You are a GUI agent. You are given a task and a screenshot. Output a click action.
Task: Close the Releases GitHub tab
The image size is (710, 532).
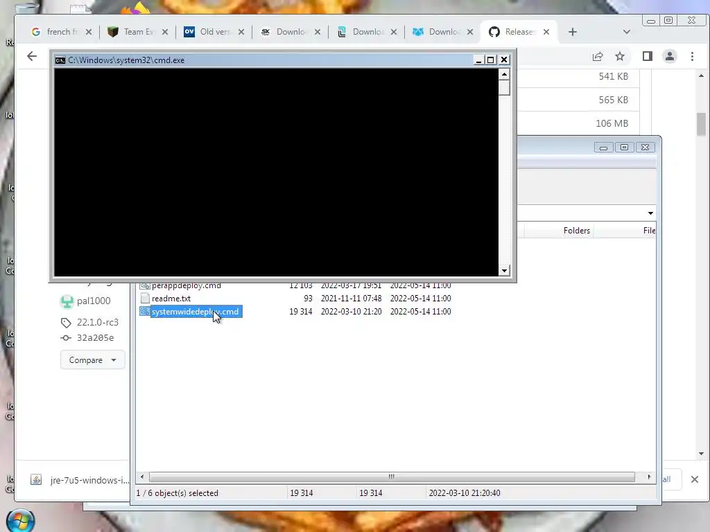[546, 32]
